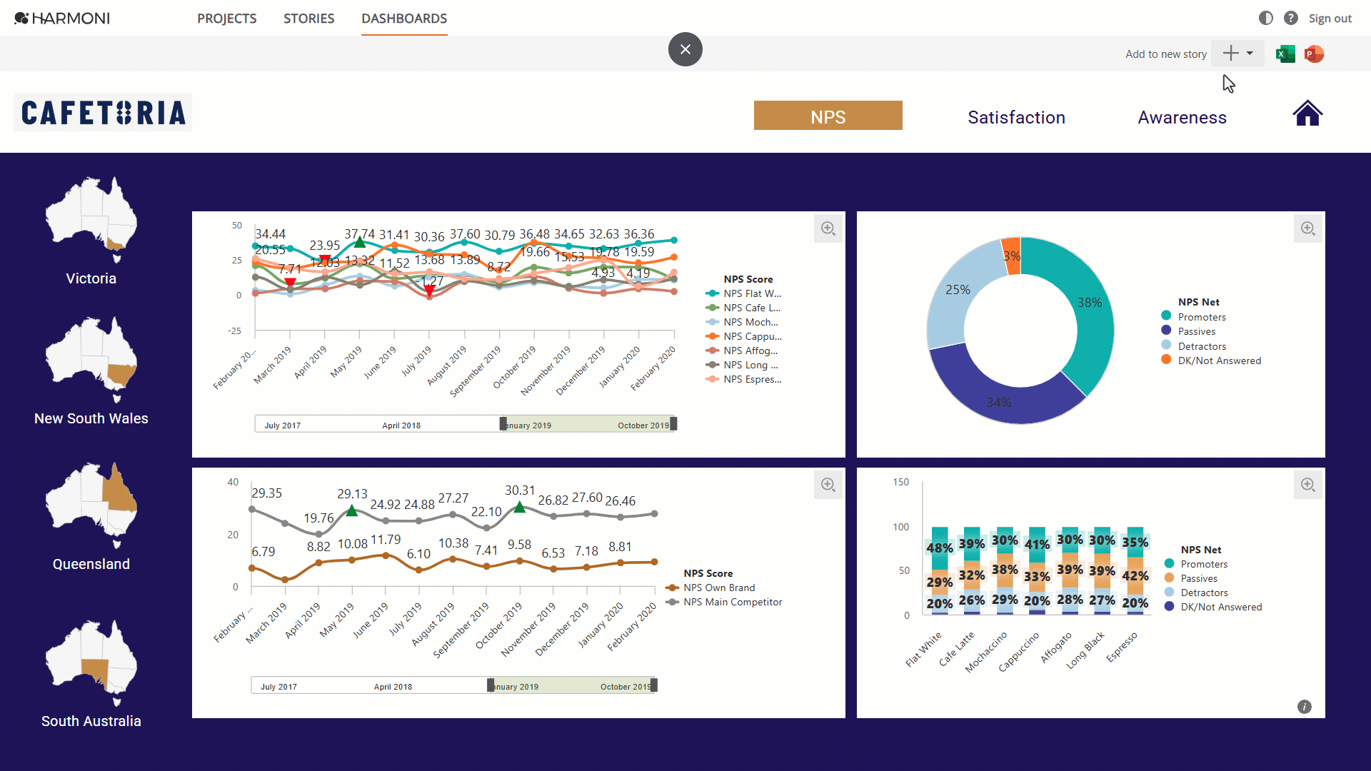
Task: Select the NPS tab
Action: [x=828, y=116]
